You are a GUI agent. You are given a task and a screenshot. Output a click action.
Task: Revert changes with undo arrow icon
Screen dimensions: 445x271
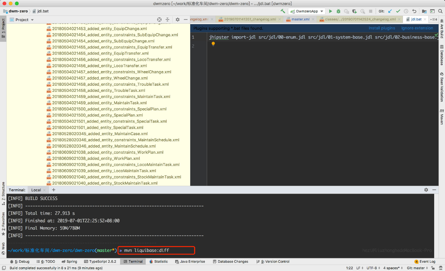[414, 11]
